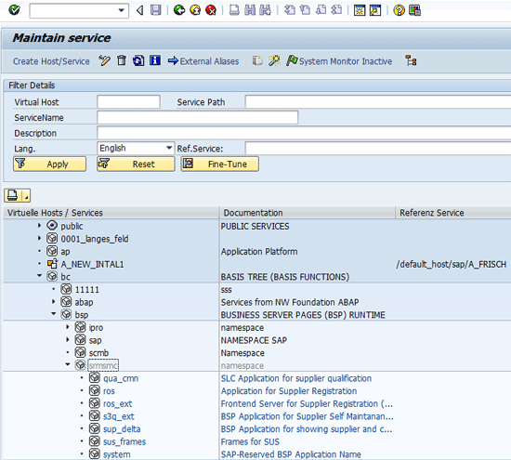Viewport: 511px width, 460px height.
Task: Open External Aliases
Action: (x=203, y=61)
